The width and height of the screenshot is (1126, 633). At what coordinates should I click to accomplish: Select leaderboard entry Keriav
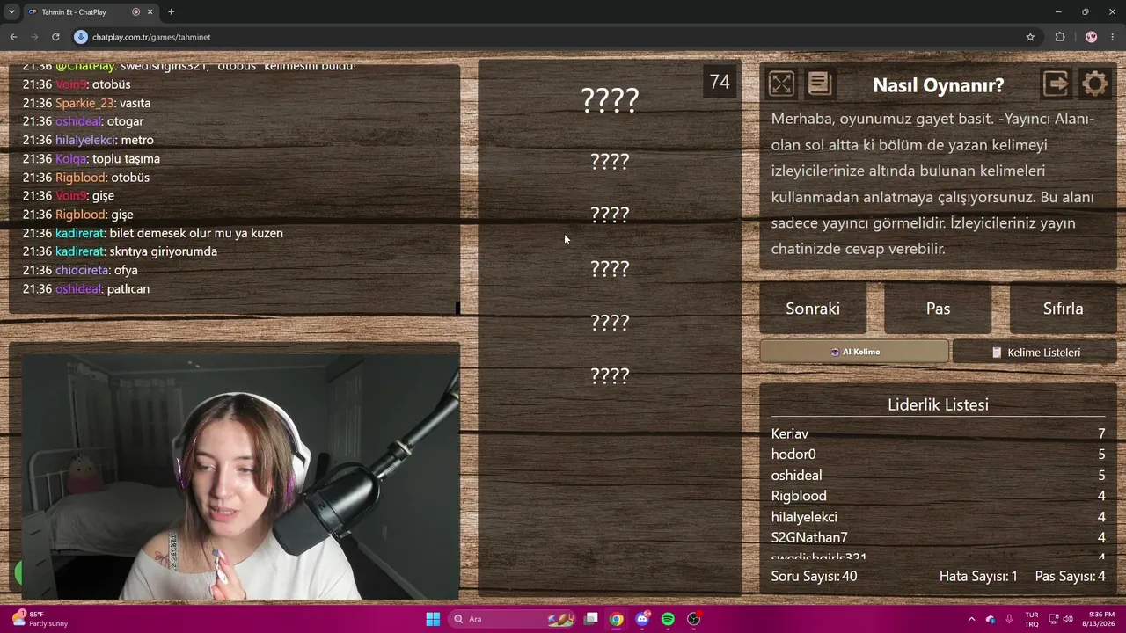click(x=938, y=433)
